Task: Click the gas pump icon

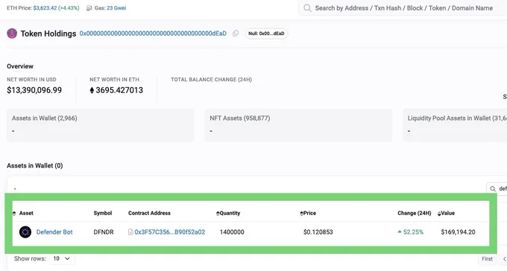Action: [89, 7]
